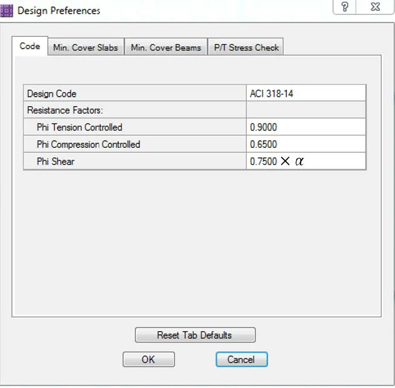The height and width of the screenshot is (388, 395).
Task: Select the Phi Shear label
Action: (135, 161)
